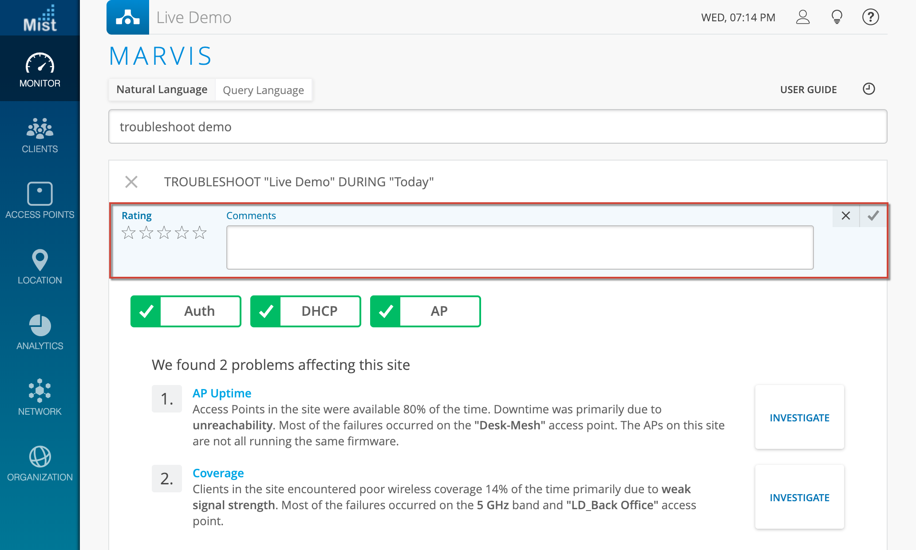Click the Comments text box

coord(519,247)
